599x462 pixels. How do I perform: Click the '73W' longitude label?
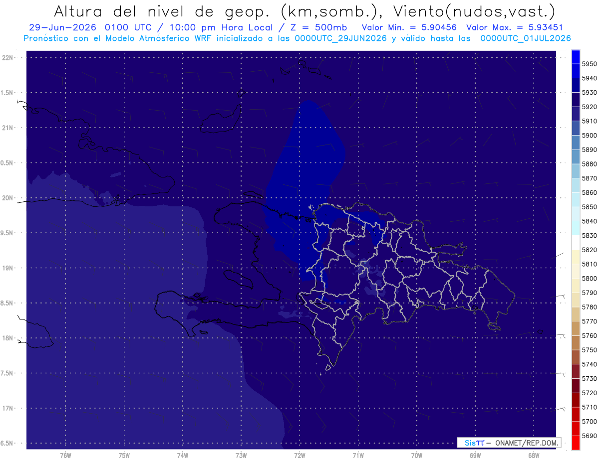241,456
